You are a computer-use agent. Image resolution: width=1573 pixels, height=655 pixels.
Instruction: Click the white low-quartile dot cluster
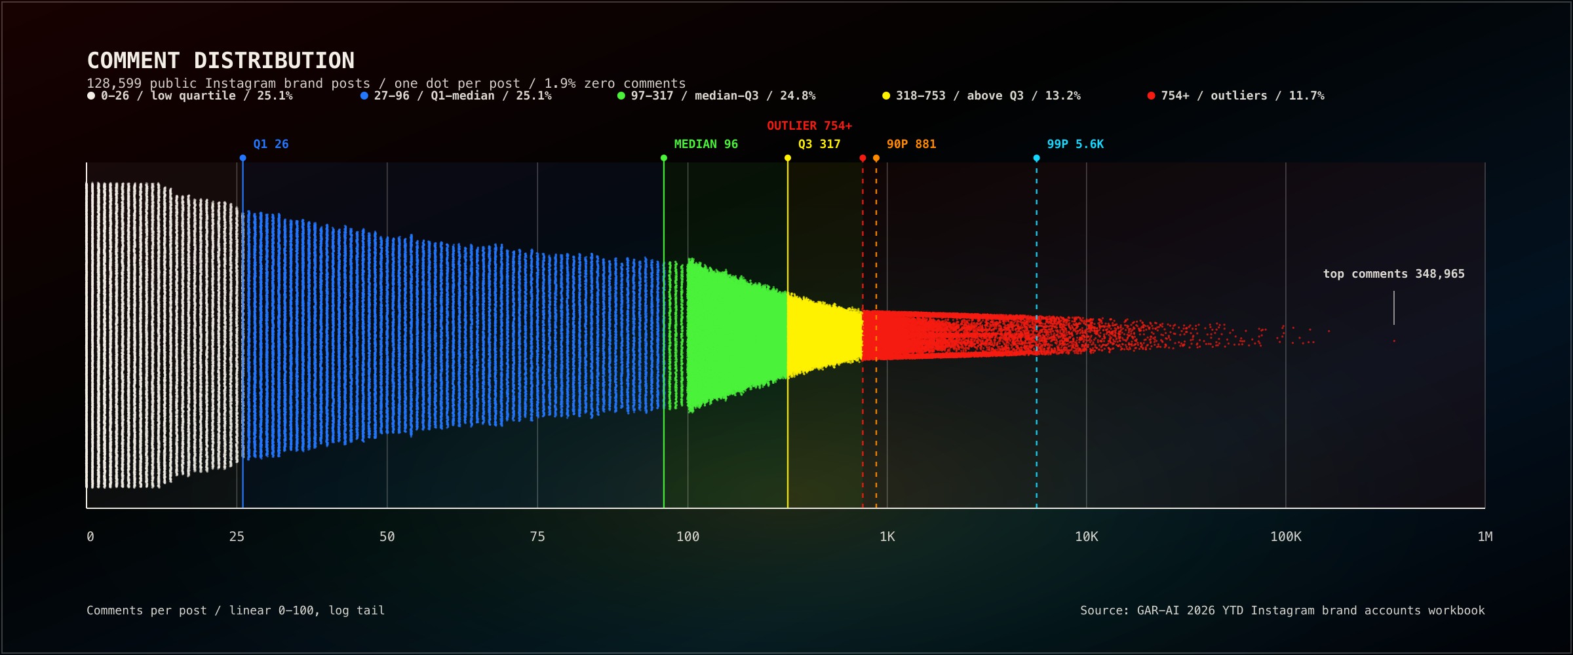click(164, 335)
